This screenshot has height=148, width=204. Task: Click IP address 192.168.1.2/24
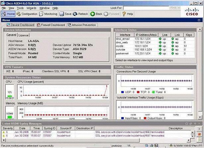point(143,50)
